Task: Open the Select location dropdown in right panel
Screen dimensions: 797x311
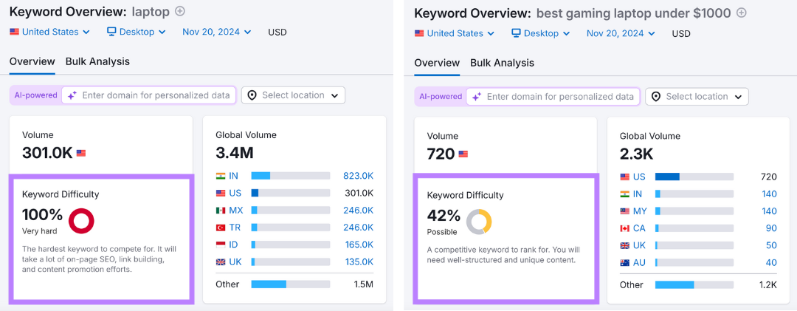Action: point(697,97)
